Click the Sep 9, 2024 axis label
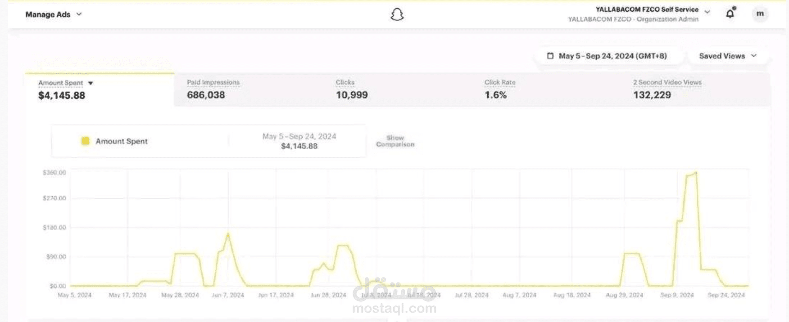This screenshot has height=322, width=789. coord(677,295)
